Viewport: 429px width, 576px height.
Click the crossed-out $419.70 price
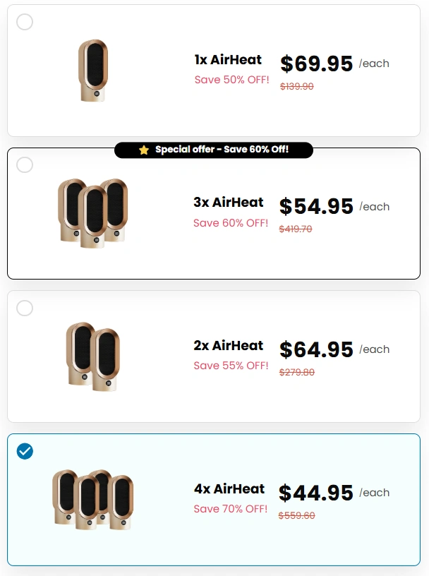click(x=296, y=229)
